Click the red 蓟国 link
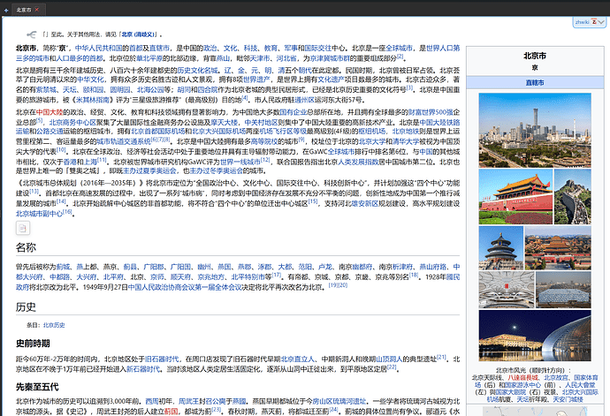610x416 pixels. (x=171, y=411)
